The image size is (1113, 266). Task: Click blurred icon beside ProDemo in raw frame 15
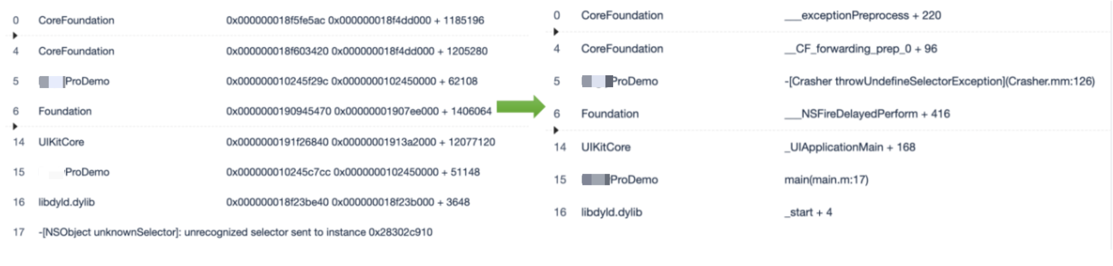click(51, 172)
